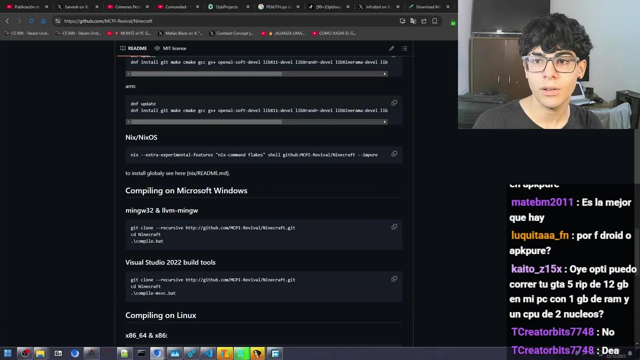Open the install-app icon in address bar

[x=402, y=21]
